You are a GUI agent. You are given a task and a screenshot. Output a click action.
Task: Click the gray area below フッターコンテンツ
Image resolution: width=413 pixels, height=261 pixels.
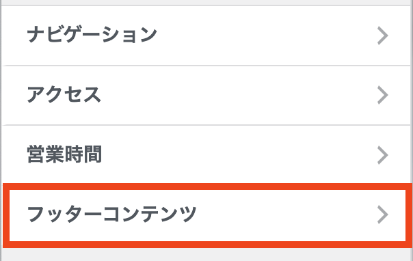point(208,255)
